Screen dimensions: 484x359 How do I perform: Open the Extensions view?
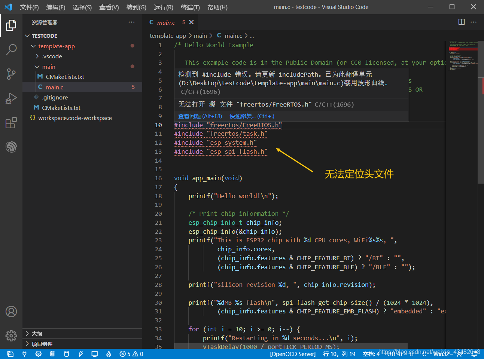point(11,123)
